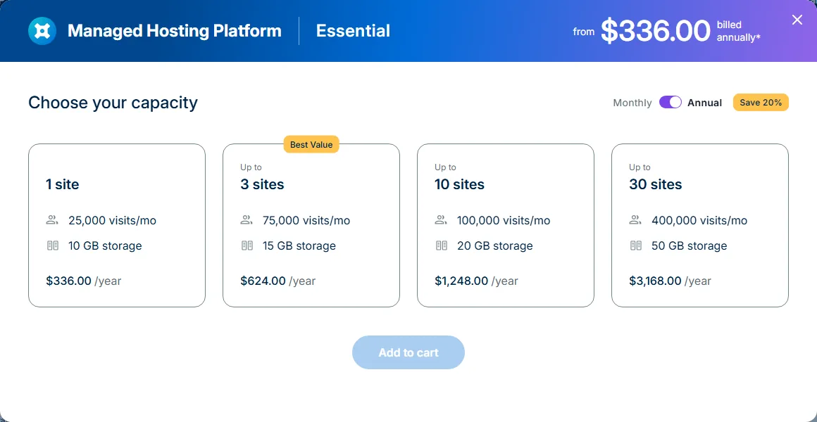
Task: Click the 10 GB storage text
Action: pos(105,245)
